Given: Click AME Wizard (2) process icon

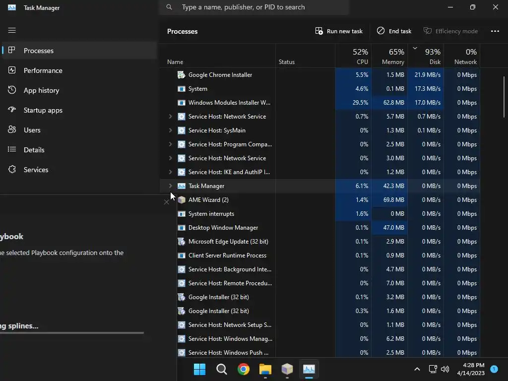Looking at the screenshot, I should tap(182, 200).
